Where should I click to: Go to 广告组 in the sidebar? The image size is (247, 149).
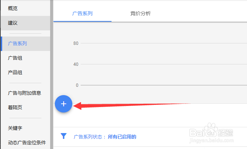click(15, 58)
